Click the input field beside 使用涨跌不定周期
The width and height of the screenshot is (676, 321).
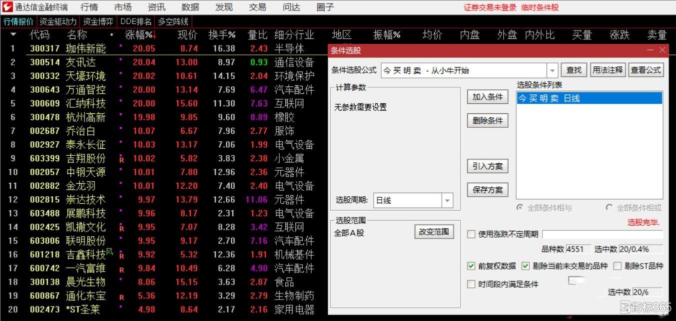click(x=603, y=234)
